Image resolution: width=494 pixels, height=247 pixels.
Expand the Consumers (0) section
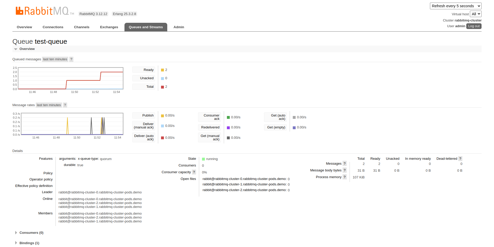31,233
